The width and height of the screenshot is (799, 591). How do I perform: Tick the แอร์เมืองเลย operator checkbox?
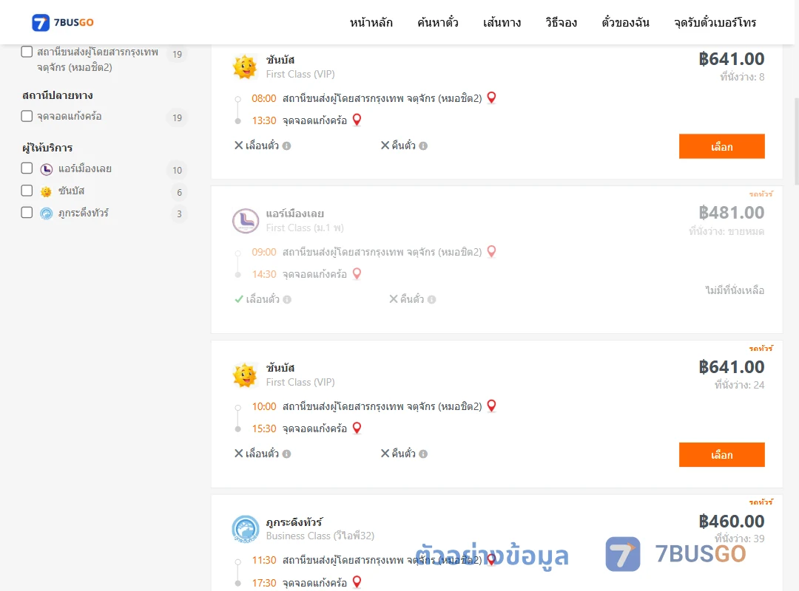point(27,168)
